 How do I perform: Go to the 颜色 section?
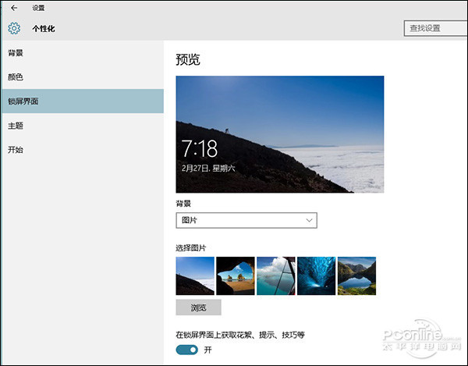[16, 77]
